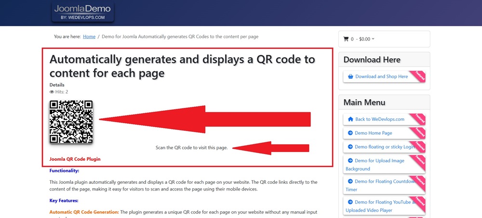
Task: Click the Featured ribbon on Back to WeDevlops.com
Action: (419, 119)
